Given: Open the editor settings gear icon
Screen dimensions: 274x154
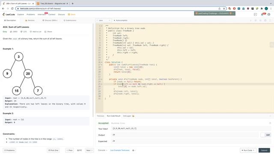Looking at the screenshot, I should [265, 21].
